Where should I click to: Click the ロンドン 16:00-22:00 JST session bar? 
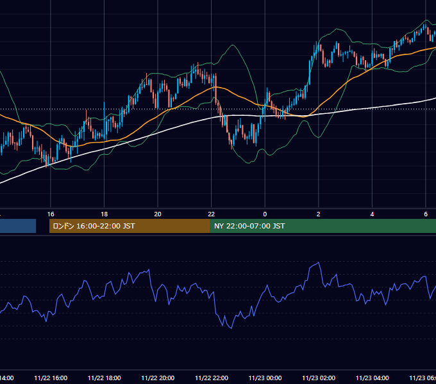coord(130,226)
